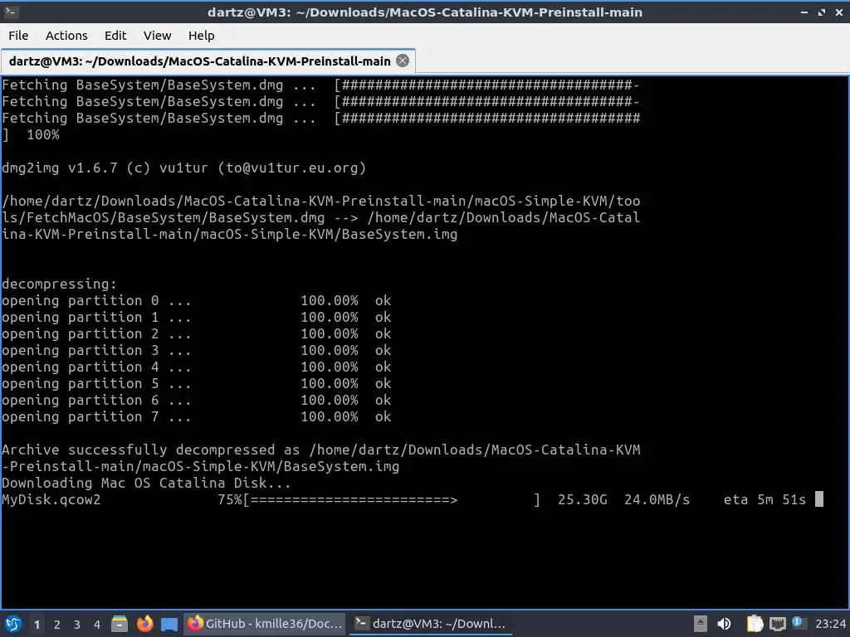850x637 pixels.
Task: Open the File menu
Action: [18, 36]
